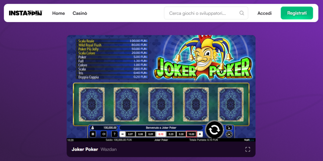This screenshot has height=161, width=323.
Task: Click the InstaSpin logo
Action: click(x=26, y=13)
